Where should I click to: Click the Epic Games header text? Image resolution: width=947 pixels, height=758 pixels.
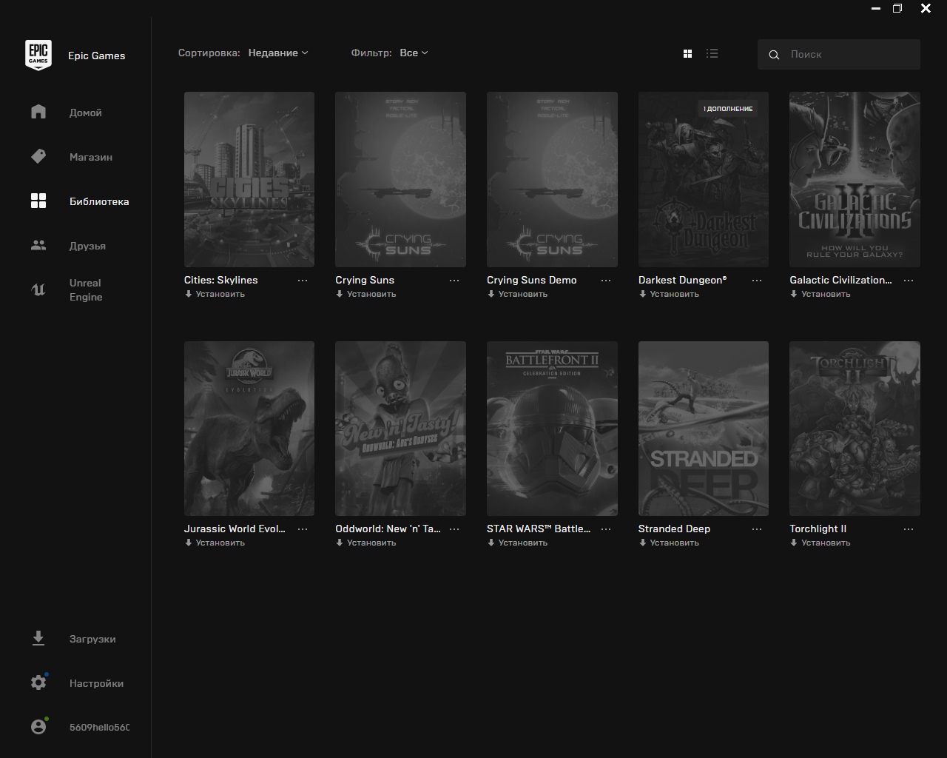[97, 56]
